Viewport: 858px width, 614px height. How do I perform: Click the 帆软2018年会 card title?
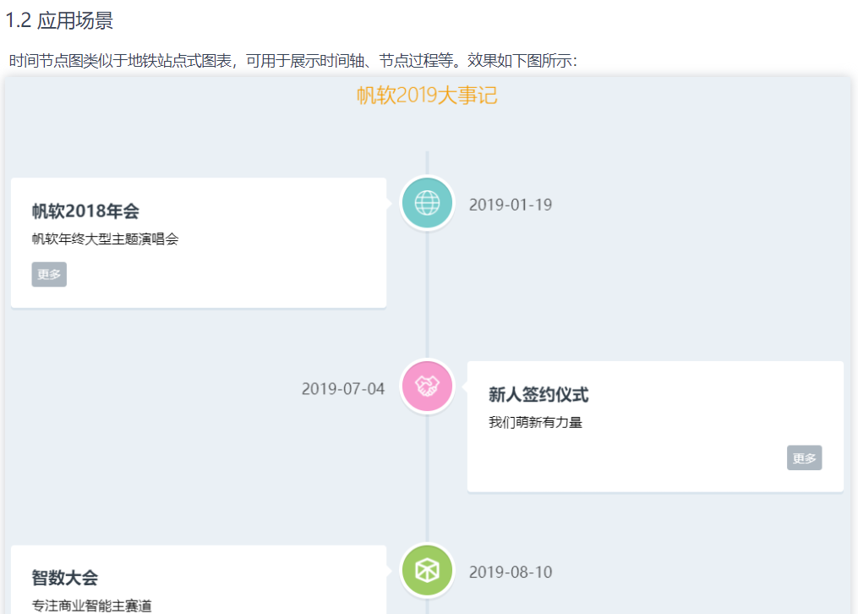[x=85, y=211]
